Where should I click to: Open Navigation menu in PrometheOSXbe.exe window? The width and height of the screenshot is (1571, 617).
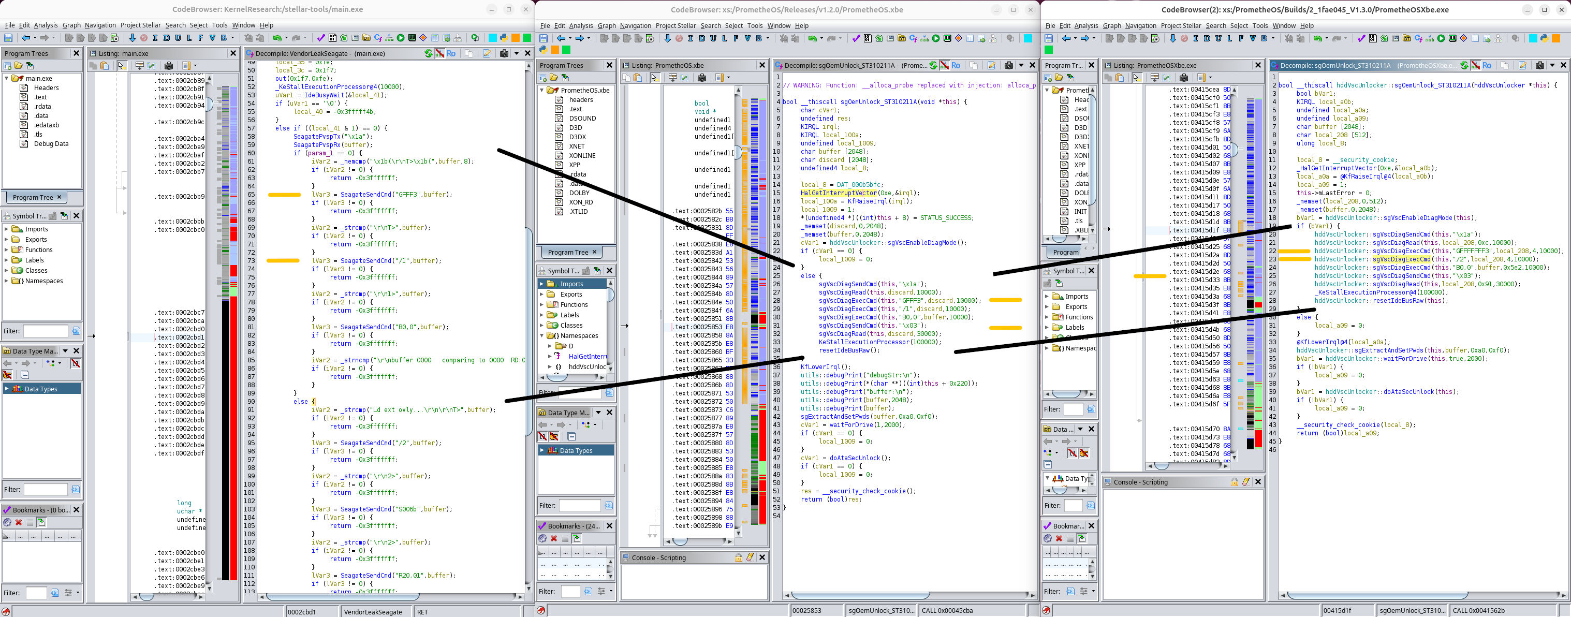coord(1140,25)
